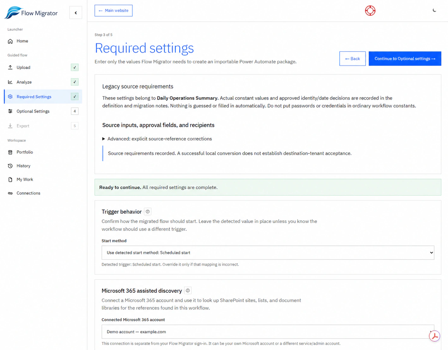Click the My Work document icon
448x350 pixels.
tap(10, 180)
